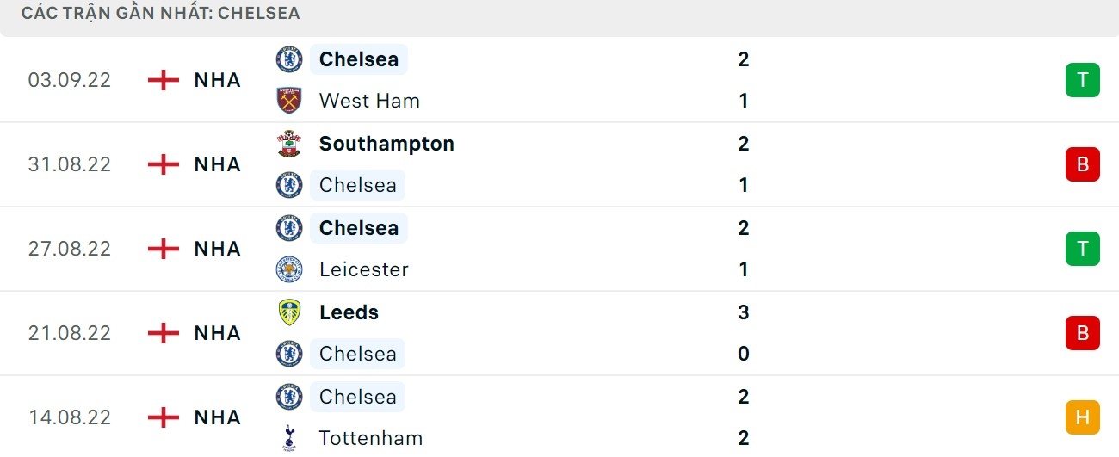Click Chelsea crest in West Ham match
Screen dimensions: 1119x457
289,59
